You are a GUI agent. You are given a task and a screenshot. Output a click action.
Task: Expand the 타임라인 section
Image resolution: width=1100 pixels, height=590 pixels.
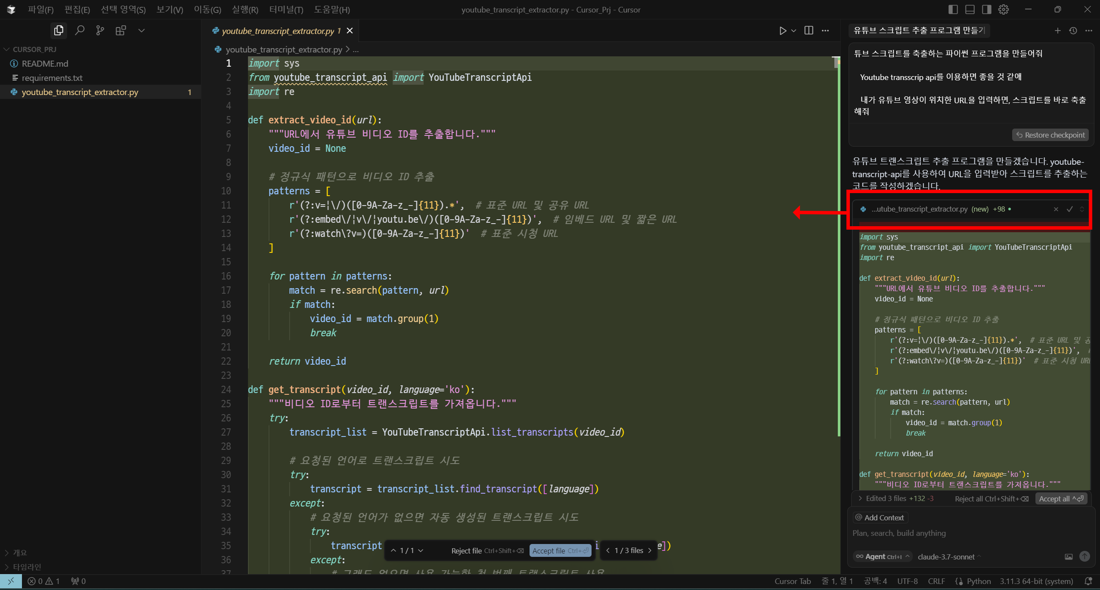coord(27,567)
